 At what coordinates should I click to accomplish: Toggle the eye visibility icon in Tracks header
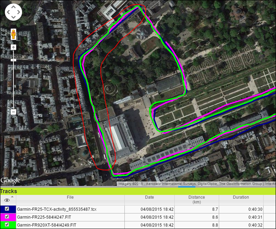point(7,200)
